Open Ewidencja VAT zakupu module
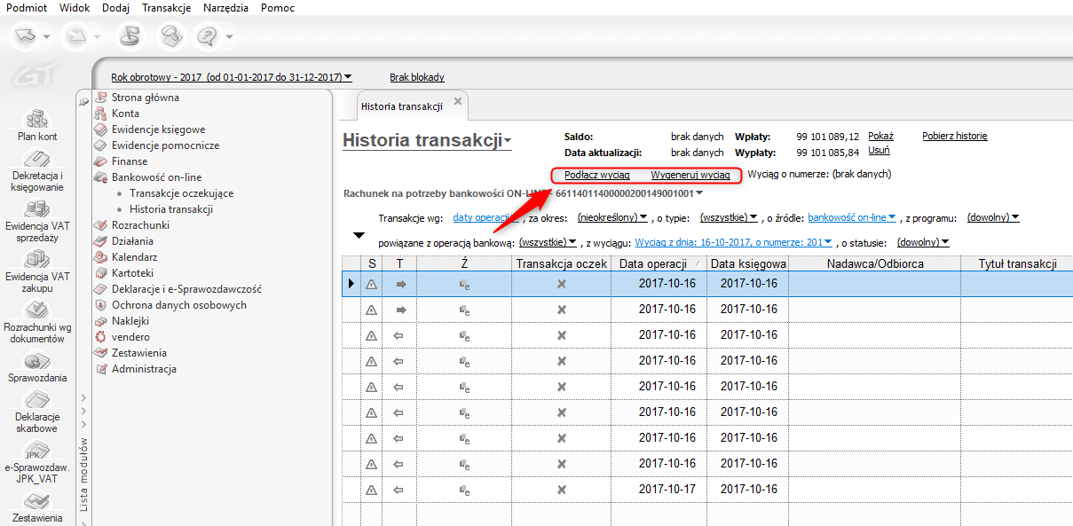Screen dimensions: 1073x526 click(x=37, y=273)
